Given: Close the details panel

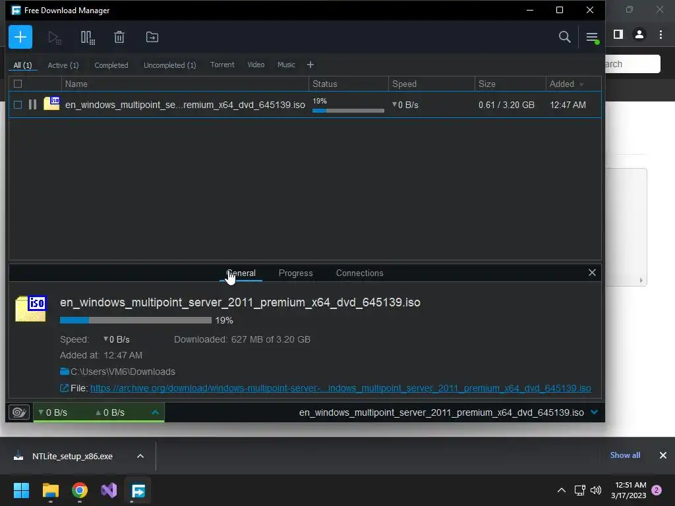Looking at the screenshot, I should (592, 272).
